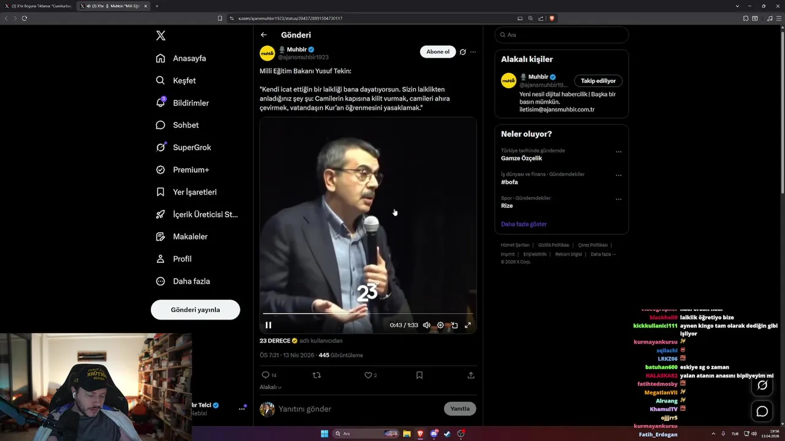Open Bildirimler notifications
This screenshot has height=441, width=785.
coord(183,103)
